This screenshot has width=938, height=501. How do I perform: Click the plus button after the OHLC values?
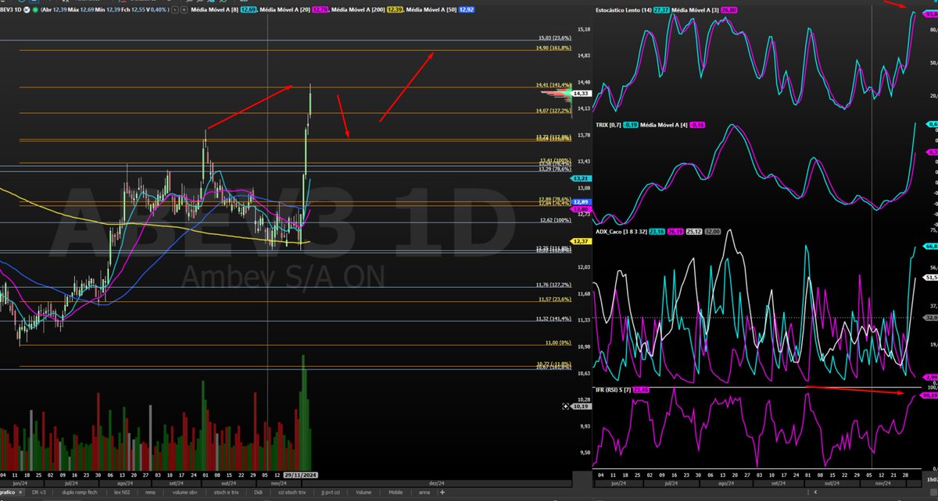click(x=184, y=9)
